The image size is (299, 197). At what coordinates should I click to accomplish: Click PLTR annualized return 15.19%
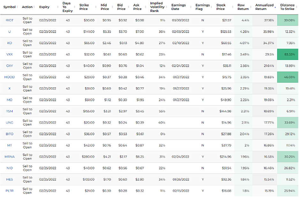pyautogui.click(x=269, y=191)
